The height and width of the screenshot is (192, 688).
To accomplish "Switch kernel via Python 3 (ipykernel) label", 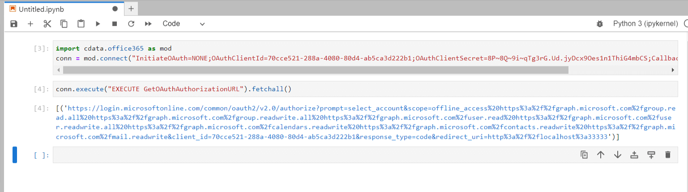I will (x=645, y=24).
